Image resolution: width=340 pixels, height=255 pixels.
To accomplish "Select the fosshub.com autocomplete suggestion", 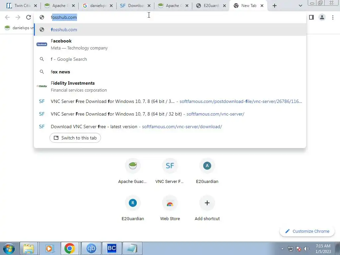I will pyautogui.click(x=170, y=30).
